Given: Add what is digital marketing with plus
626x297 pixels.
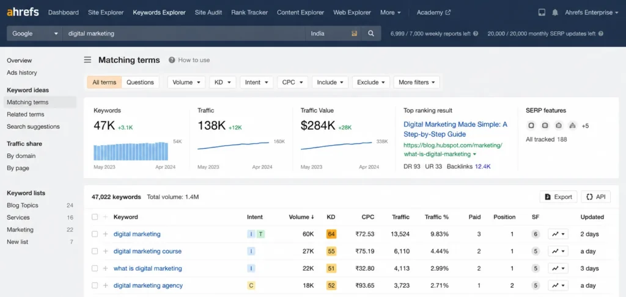Looking at the screenshot, I should [x=105, y=268].
